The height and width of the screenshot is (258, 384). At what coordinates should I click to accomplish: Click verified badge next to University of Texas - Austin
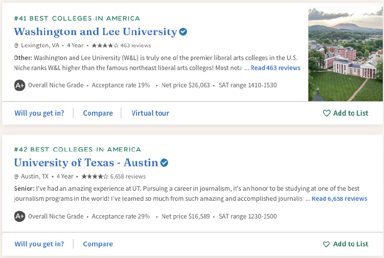tap(164, 162)
